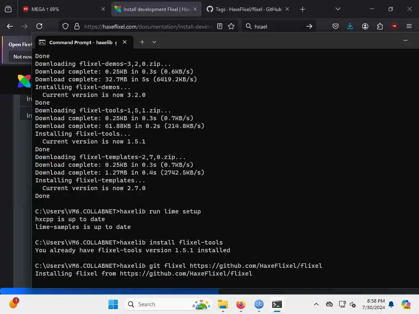Screen dimensions: 419x314
Task: Click the Firefox forward arrow
Action: pos(25,26)
